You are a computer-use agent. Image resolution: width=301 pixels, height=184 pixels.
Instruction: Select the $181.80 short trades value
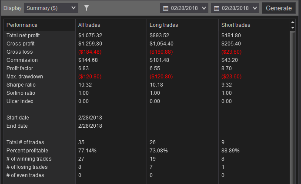(x=231, y=36)
